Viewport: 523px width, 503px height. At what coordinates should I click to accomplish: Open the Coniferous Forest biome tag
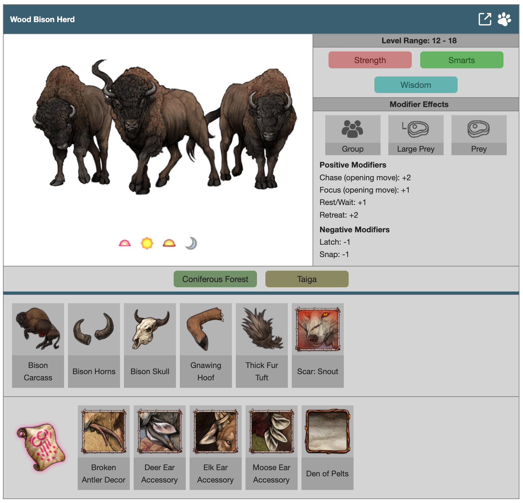click(x=215, y=279)
